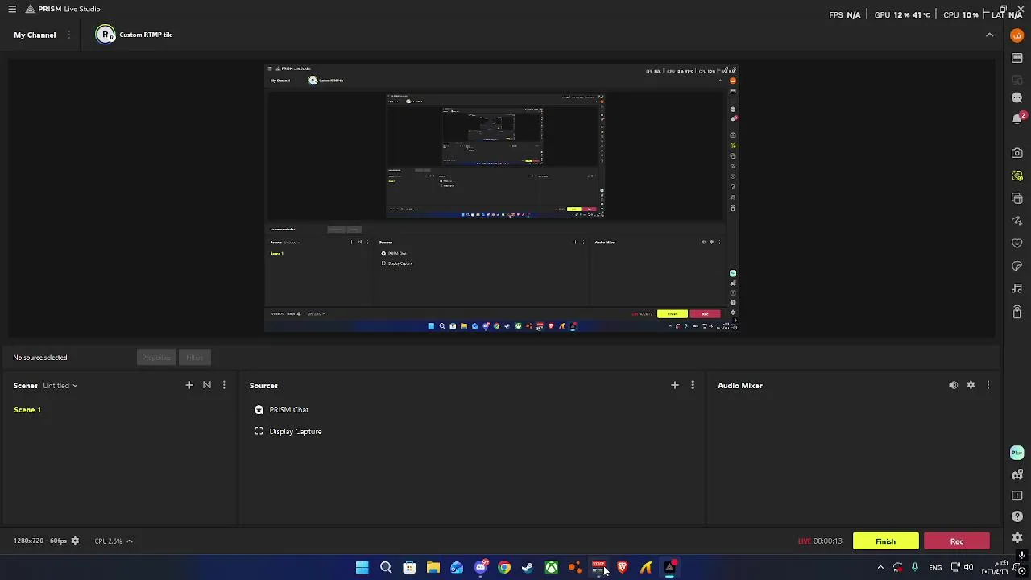This screenshot has height=580, width=1031.
Task: Open Brave browser from the taskbar
Action: (x=622, y=568)
